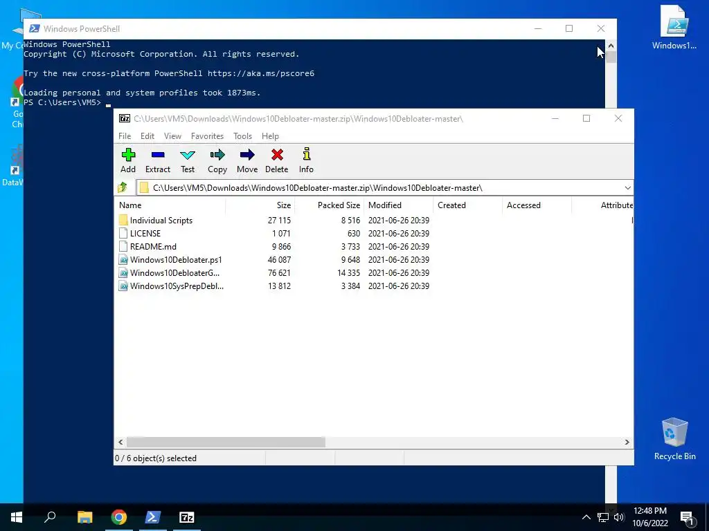Click the Move toolbar icon
The height and width of the screenshot is (531, 709).
point(247,160)
